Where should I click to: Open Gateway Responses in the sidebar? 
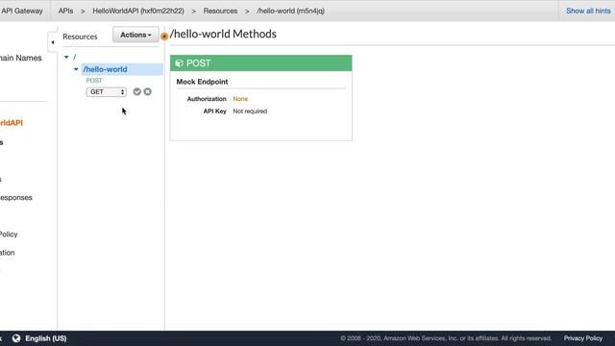pyautogui.click(x=16, y=197)
